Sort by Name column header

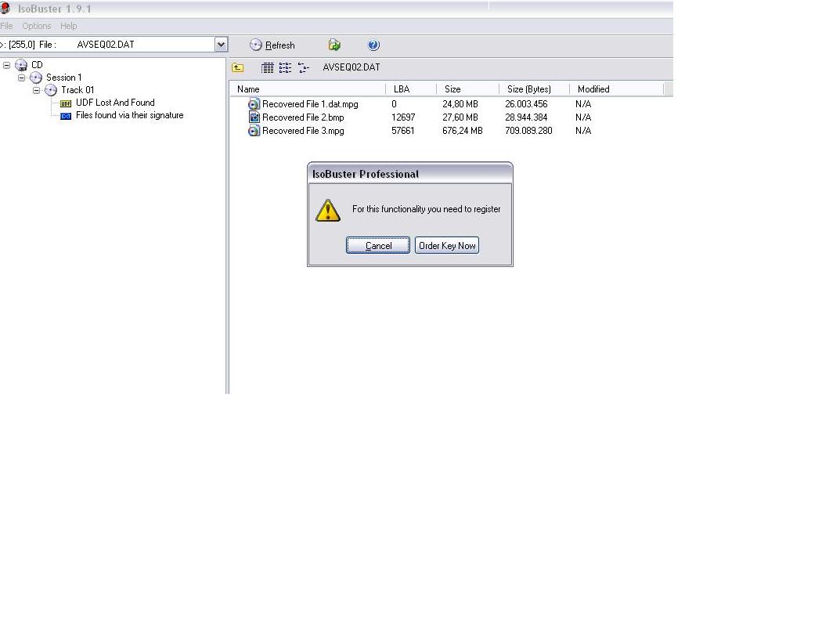click(x=308, y=89)
